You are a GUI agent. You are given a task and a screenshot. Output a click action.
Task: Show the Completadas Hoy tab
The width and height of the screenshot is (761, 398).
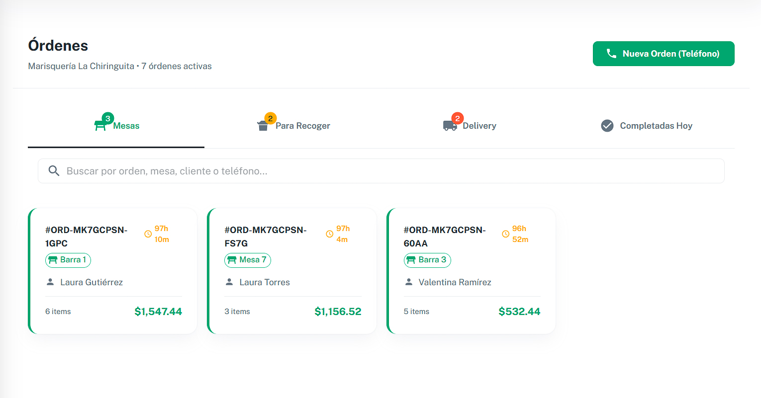coord(646,126)
